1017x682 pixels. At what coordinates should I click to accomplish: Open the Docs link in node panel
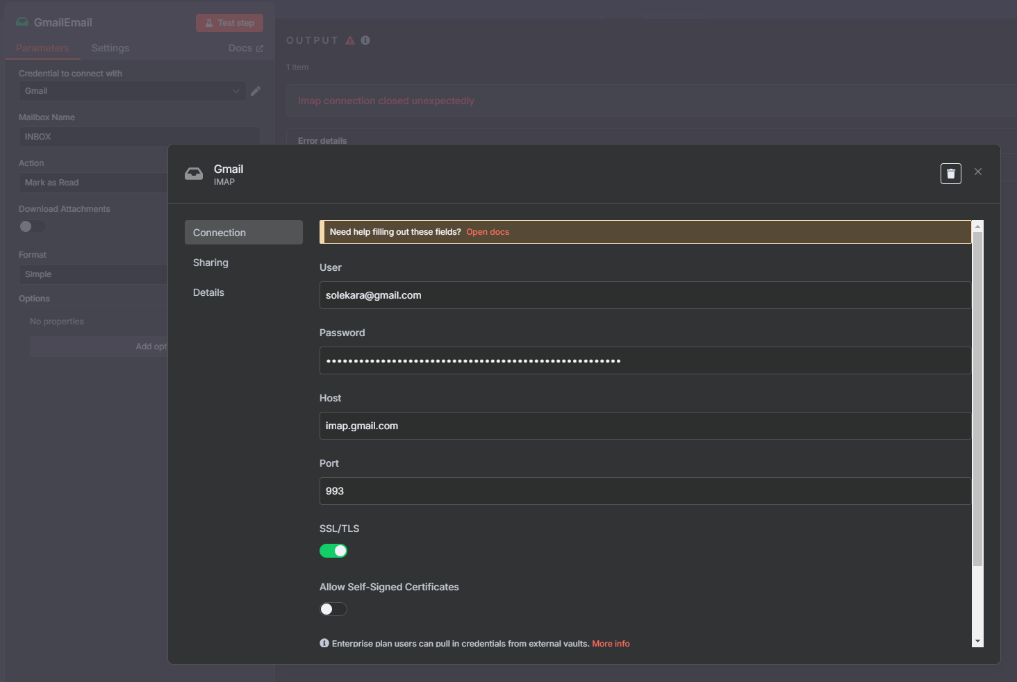click(246, 48)
